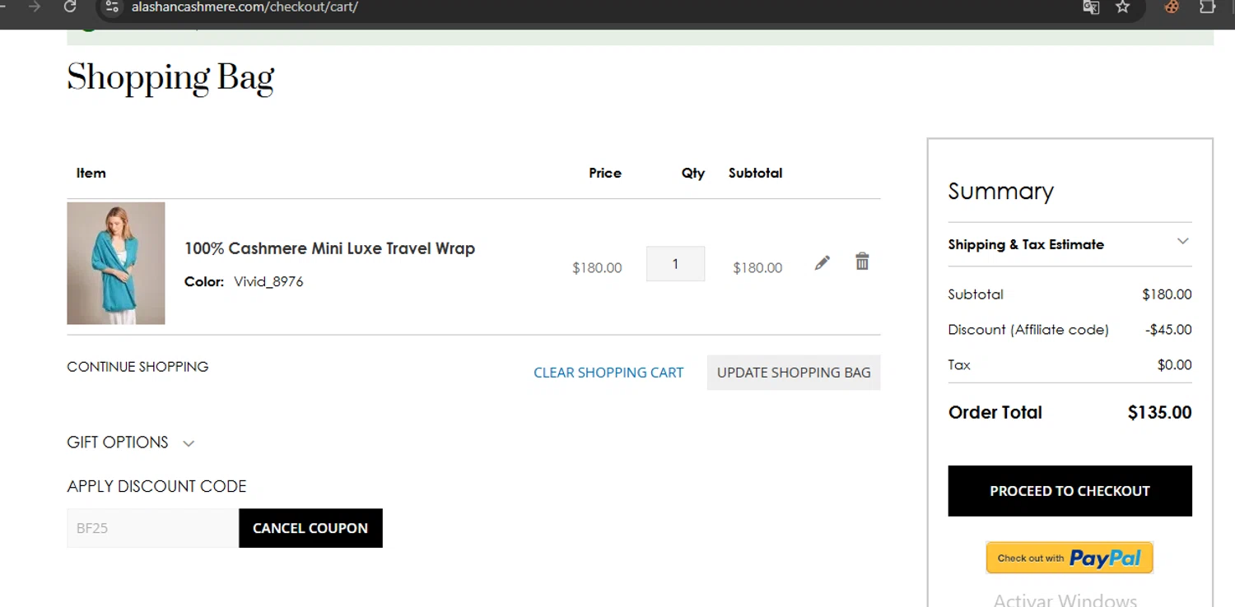Edit the Cashmere Travel Wrap item (pencil icon)
Screen dimensions: 1235x607
pyautogui.click(x=822, y=263)
